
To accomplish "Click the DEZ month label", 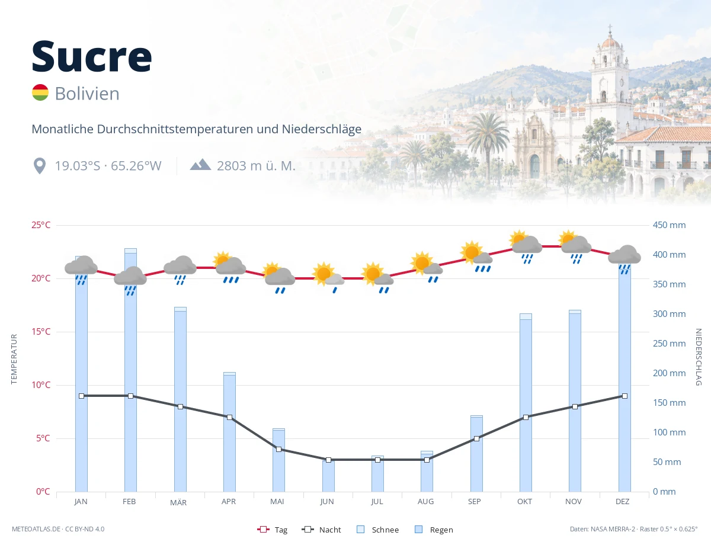I will click(x=623, y=502).
